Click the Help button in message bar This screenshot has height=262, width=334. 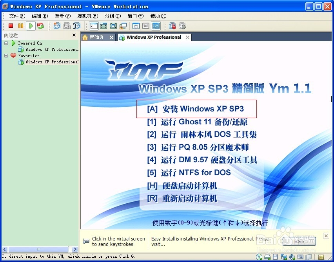(x=299, y=241)
